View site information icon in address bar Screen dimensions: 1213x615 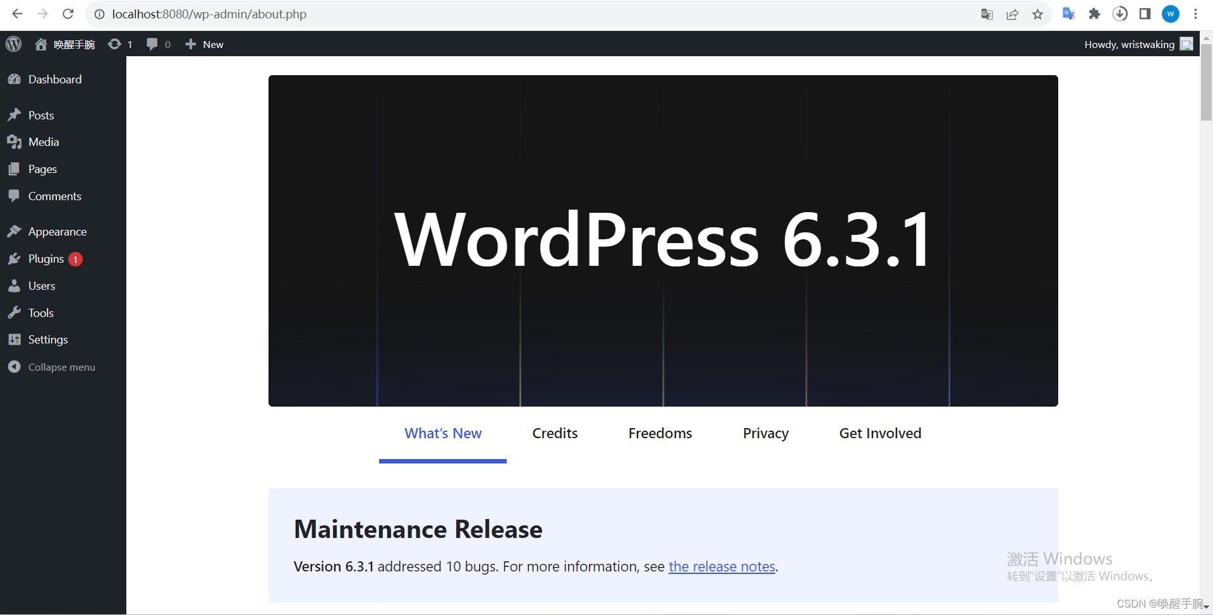tap(99, 14)
